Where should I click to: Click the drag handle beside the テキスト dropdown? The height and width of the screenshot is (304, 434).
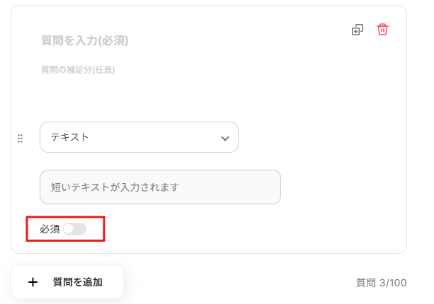point(20,138)
